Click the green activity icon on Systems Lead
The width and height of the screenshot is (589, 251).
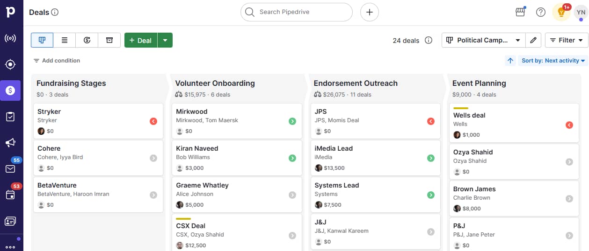pos(431,195)
